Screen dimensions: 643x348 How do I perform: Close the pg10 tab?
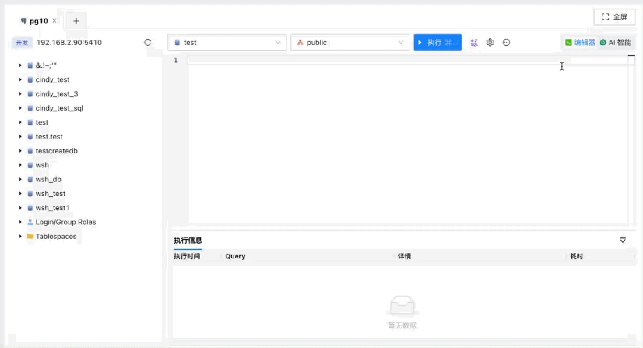[54, 21]
